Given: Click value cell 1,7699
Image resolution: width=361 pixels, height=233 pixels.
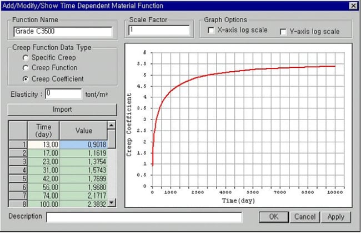Looking at the screenshot, I should [83, 179].
